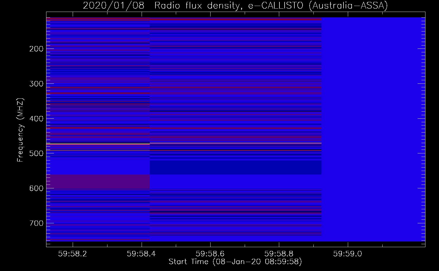Click the 'Start Time (08-Jan-20 08:59:58)' x-axis label
The width and height of the screenshot is (439, 271).
(x=235, y=262)
